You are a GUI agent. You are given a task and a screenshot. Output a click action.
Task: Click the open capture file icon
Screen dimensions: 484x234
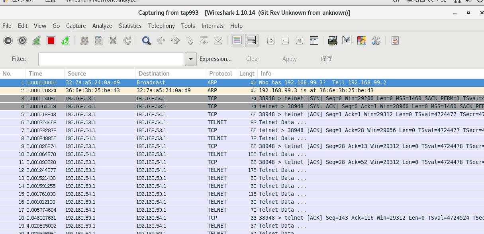click(x=84, y=41)
